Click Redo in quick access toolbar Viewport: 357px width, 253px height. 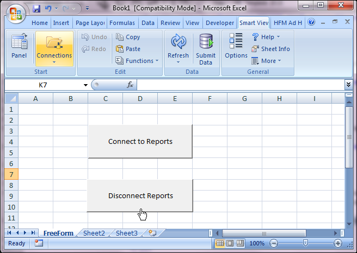pos(66,9)
